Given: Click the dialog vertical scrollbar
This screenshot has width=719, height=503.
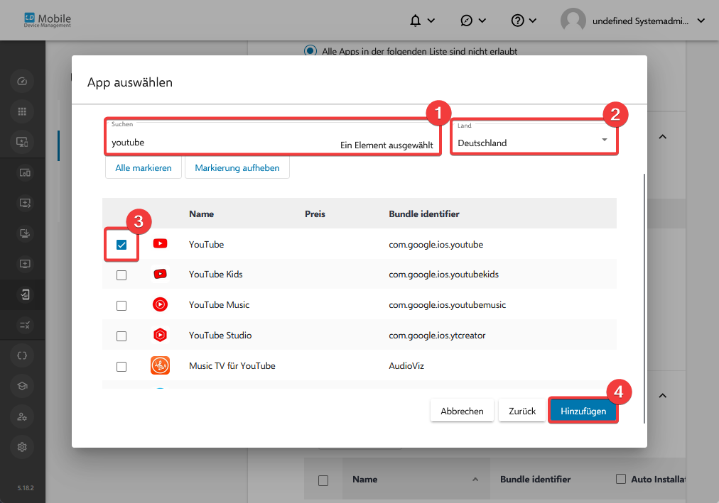Looking at the screenshot, I should [644, 297].
